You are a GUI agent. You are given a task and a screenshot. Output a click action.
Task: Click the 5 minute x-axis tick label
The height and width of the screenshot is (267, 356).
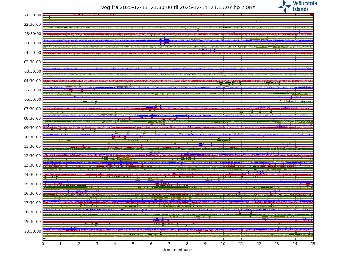coord(133,244)
